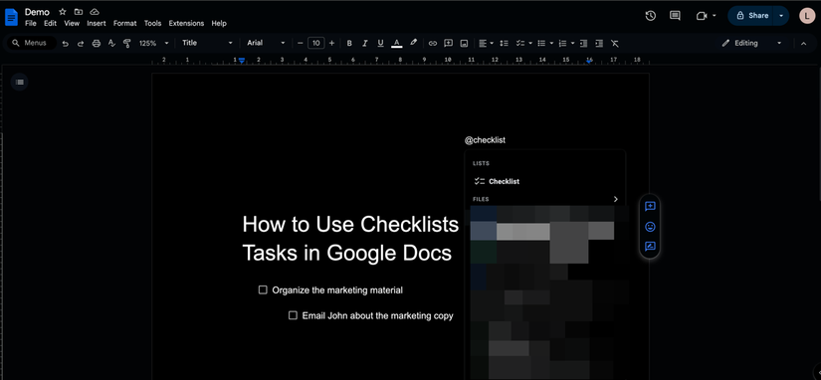Click the Share button
Viewport: 821px width, 380px height.
(x=751, y=16)
